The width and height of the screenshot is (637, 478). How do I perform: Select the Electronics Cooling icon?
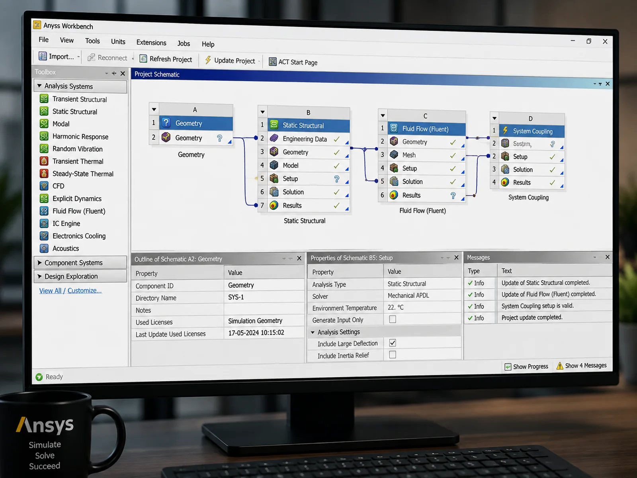44,236
